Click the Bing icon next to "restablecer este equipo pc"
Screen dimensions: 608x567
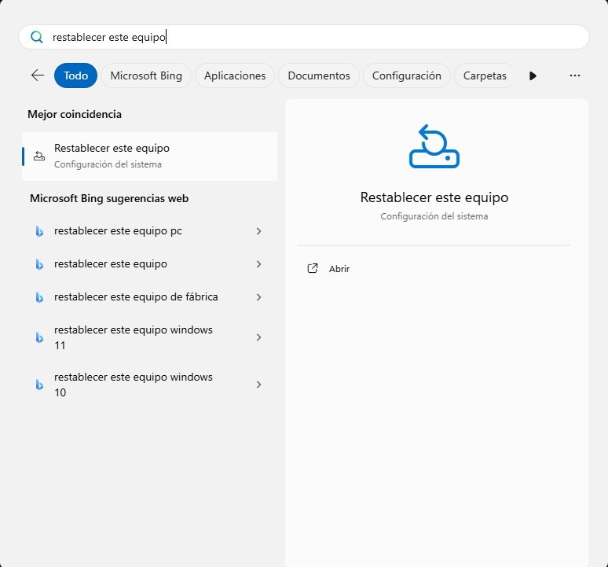point(39,231)
